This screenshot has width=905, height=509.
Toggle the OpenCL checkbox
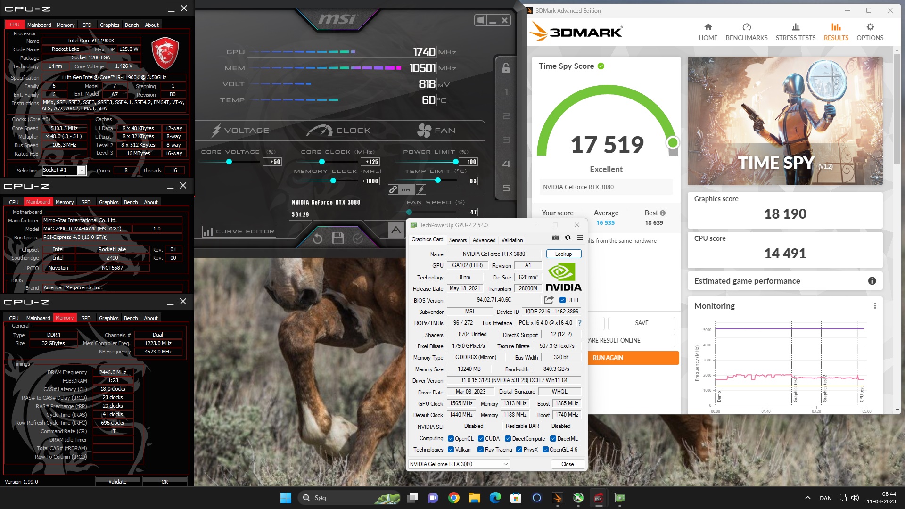pos(451,439)
